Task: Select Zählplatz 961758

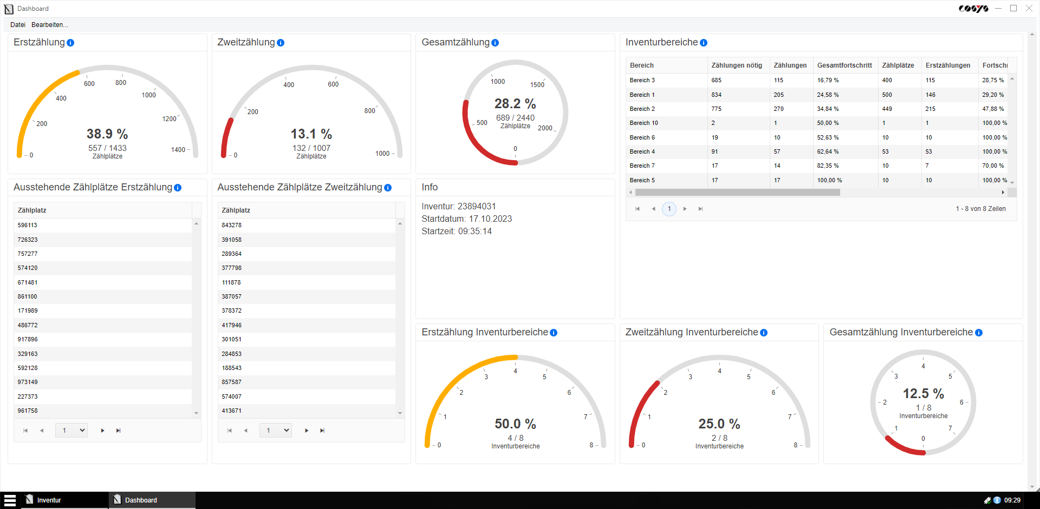Action: pyautogui.click(x=103, y=411)
